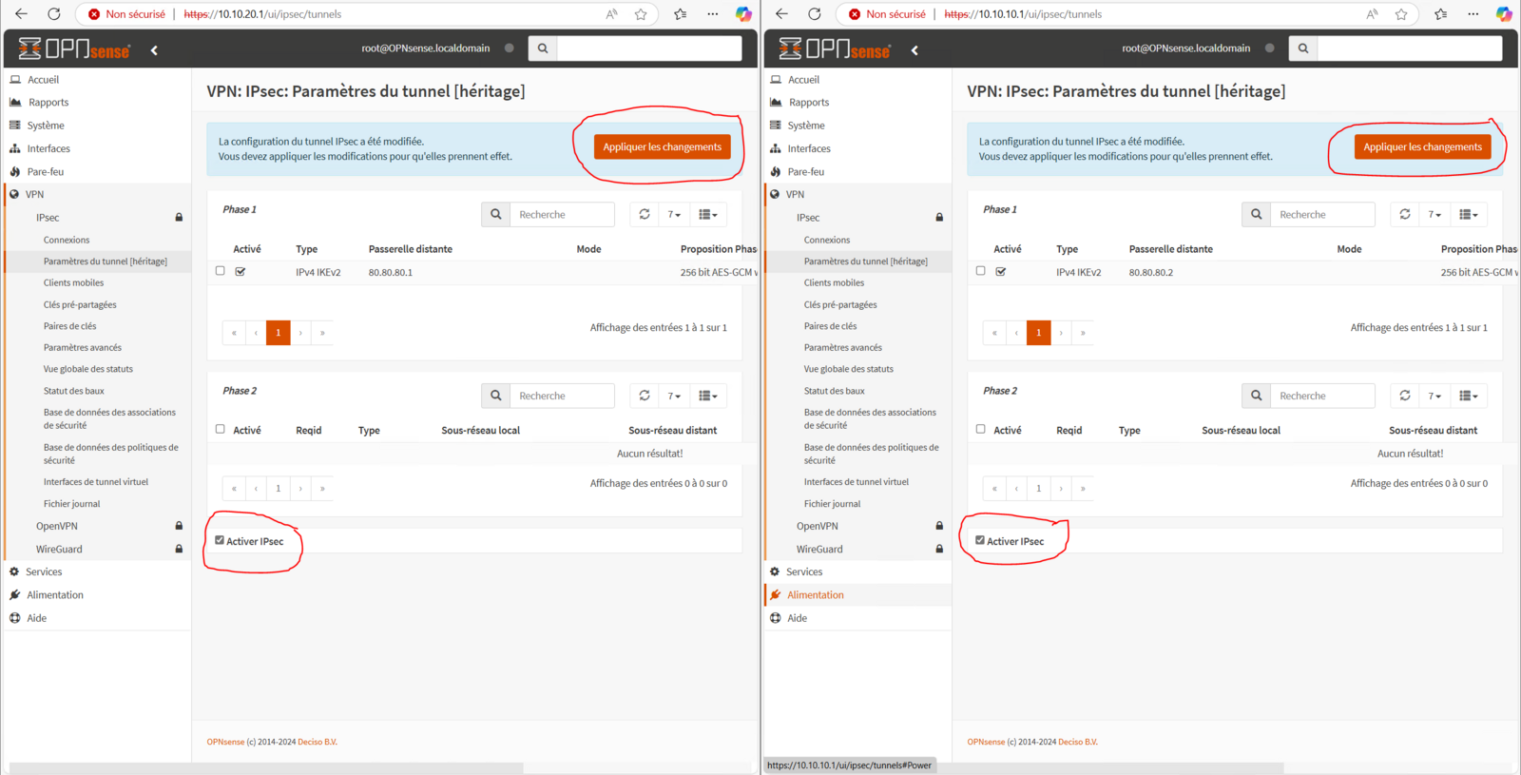The image size is (1521, 775).
Task: Open Pare-feu menu in the 10.10.20.1 sidebar
Action: [x=46, y=172]
